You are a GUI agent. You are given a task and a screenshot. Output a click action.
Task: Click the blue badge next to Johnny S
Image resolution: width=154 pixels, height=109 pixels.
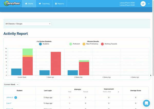pyautogui.click(x=16, y=98)
